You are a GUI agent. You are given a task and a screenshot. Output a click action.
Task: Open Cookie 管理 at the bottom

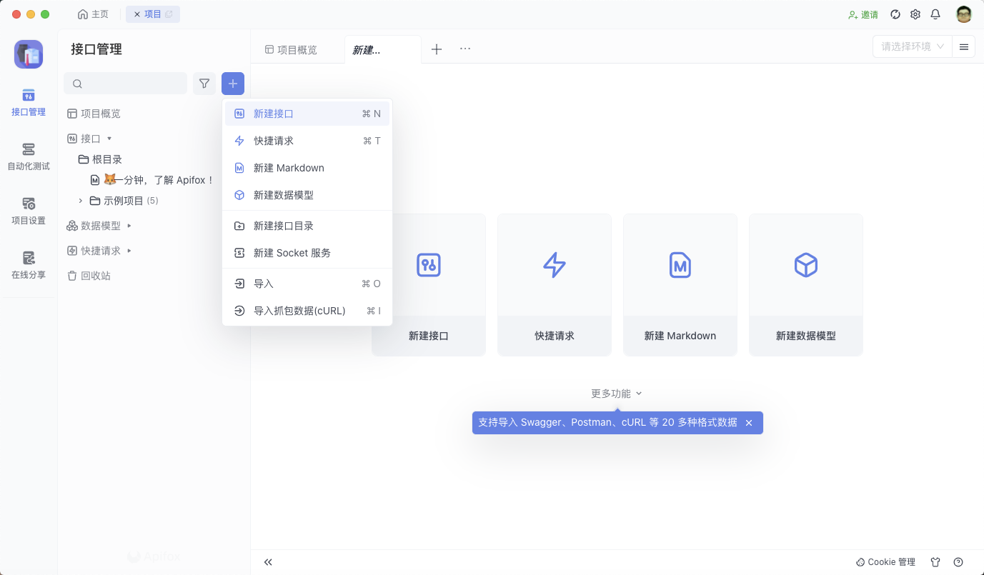coord(885,562)
